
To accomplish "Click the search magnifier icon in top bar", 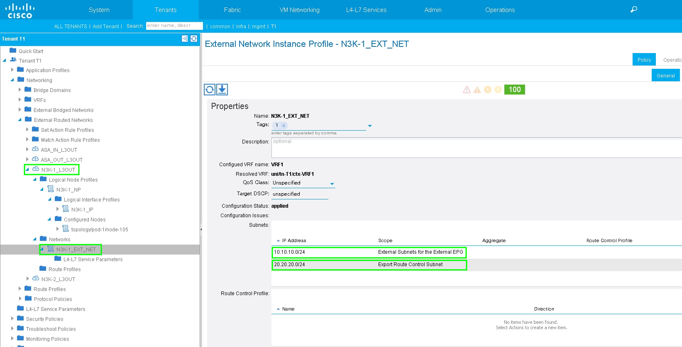I will (x=633, y=10).
